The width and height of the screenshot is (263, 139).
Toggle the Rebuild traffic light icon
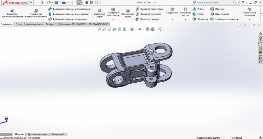86,2
